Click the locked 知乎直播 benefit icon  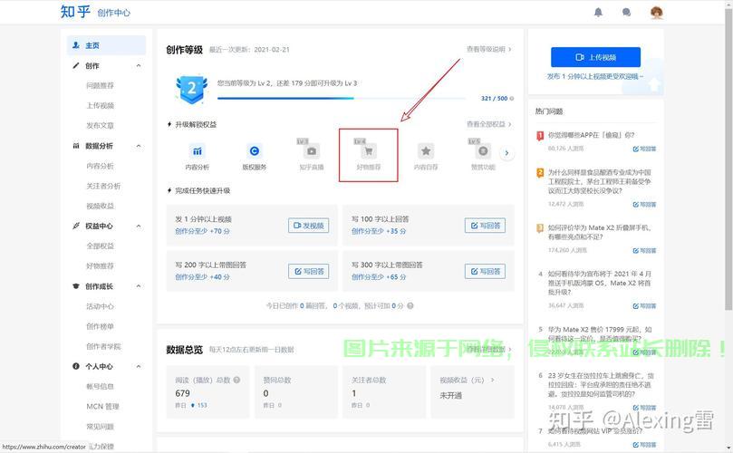tap(312, 151)
